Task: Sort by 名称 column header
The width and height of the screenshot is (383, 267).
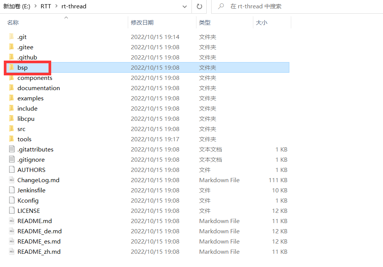Action: coord(13,22)
